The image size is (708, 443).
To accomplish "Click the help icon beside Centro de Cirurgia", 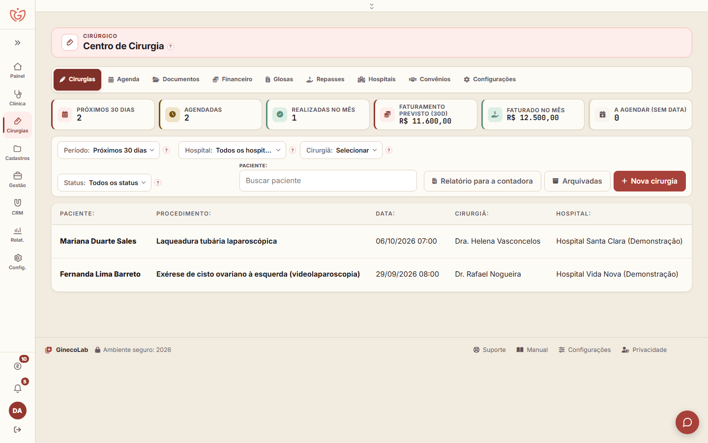I will pos(171,47).
